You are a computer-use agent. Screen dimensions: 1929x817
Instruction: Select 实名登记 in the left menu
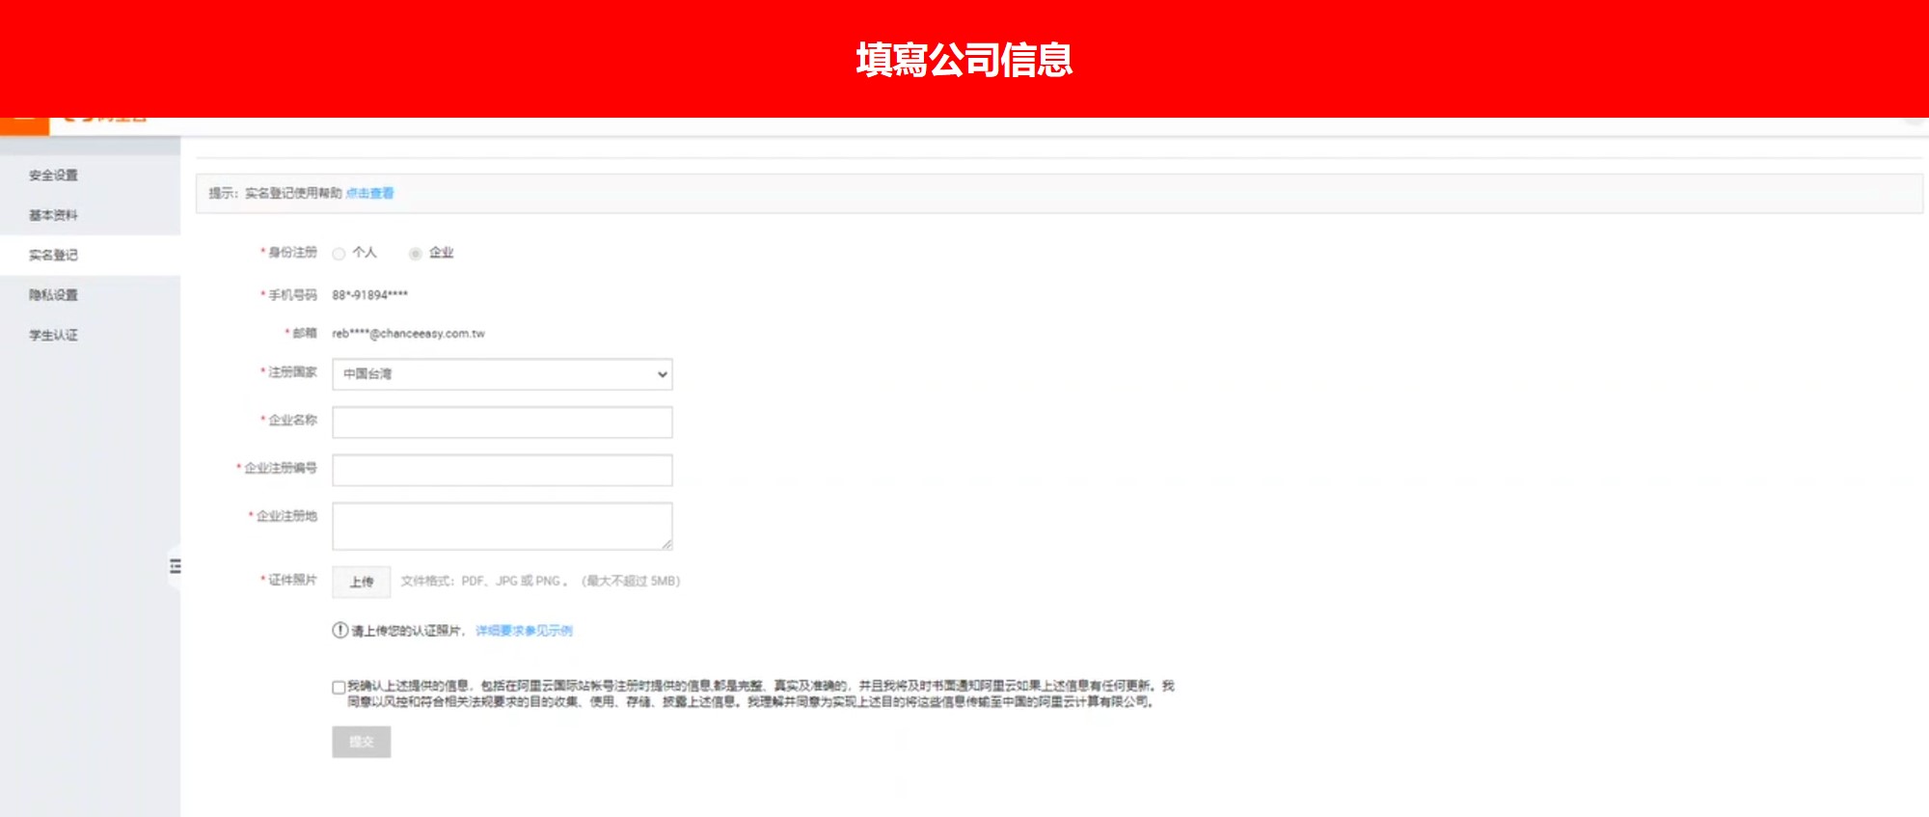tap(53, 256)
